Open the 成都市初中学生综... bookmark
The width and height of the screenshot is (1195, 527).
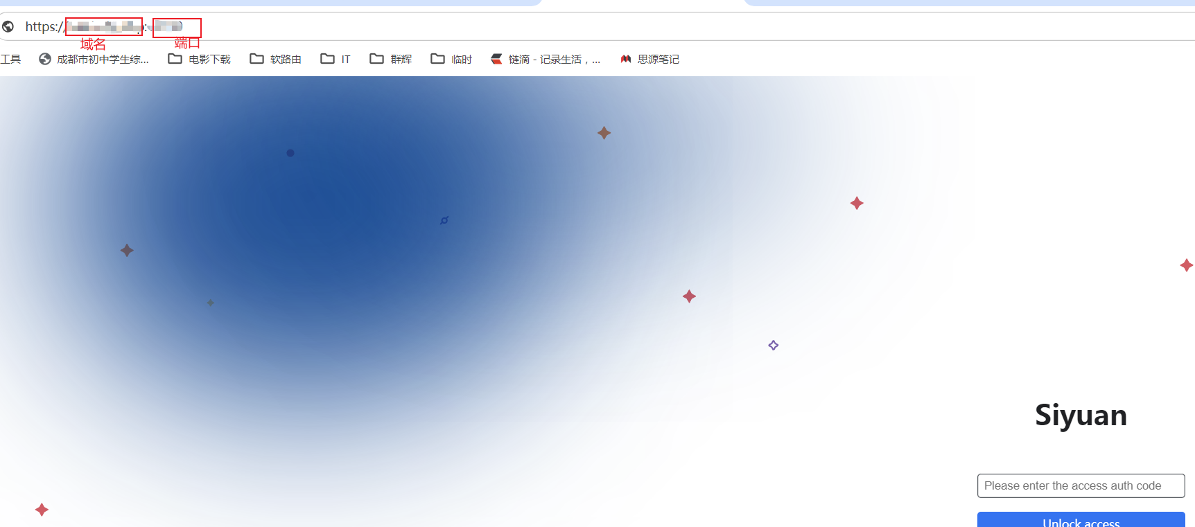click(94, 60)
